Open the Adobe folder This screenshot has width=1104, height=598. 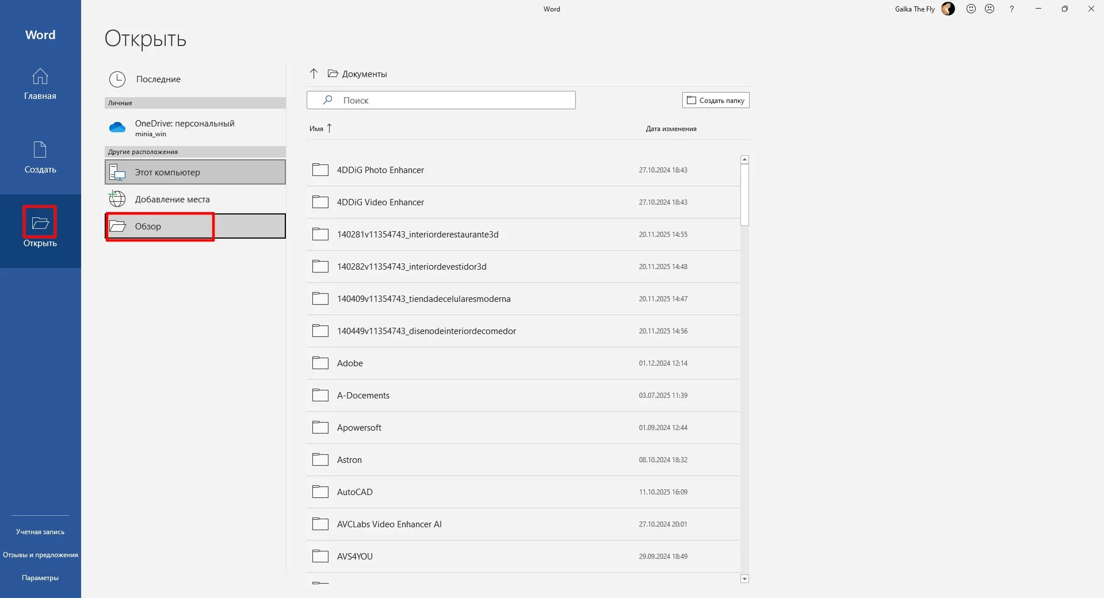(x=350, y=363)
